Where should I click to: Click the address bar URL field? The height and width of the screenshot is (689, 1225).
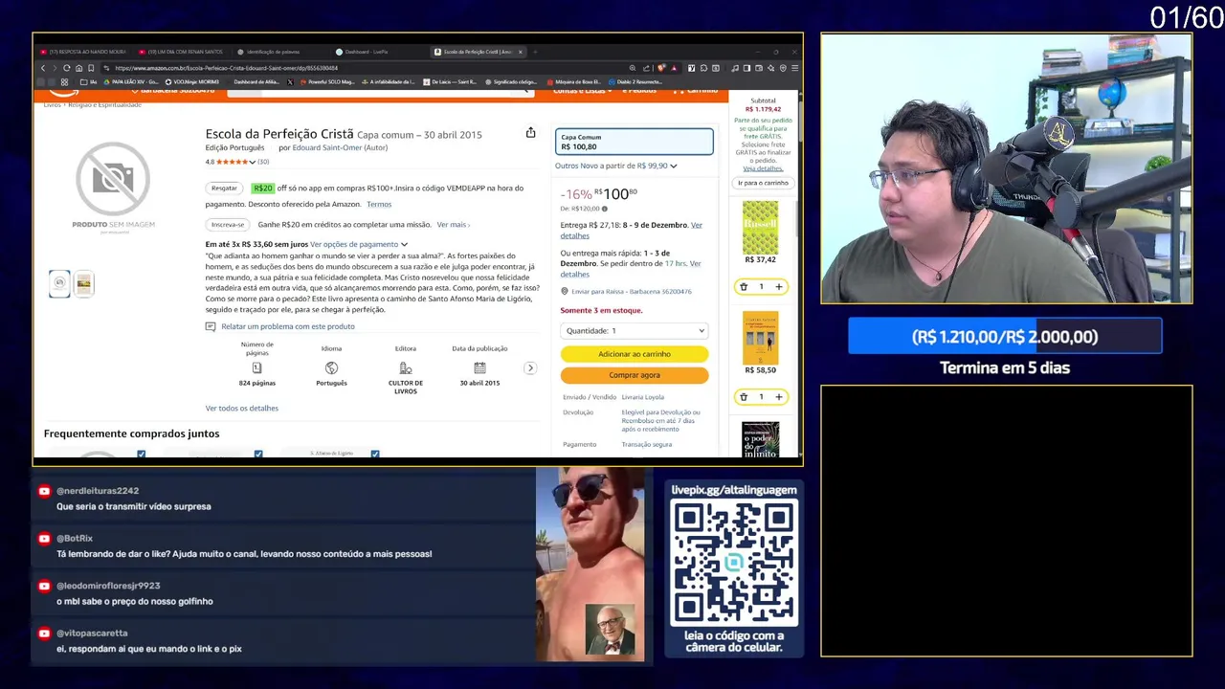click(364, 68)
